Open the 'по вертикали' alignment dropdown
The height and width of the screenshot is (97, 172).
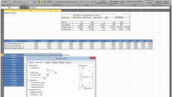pos(48,75)
